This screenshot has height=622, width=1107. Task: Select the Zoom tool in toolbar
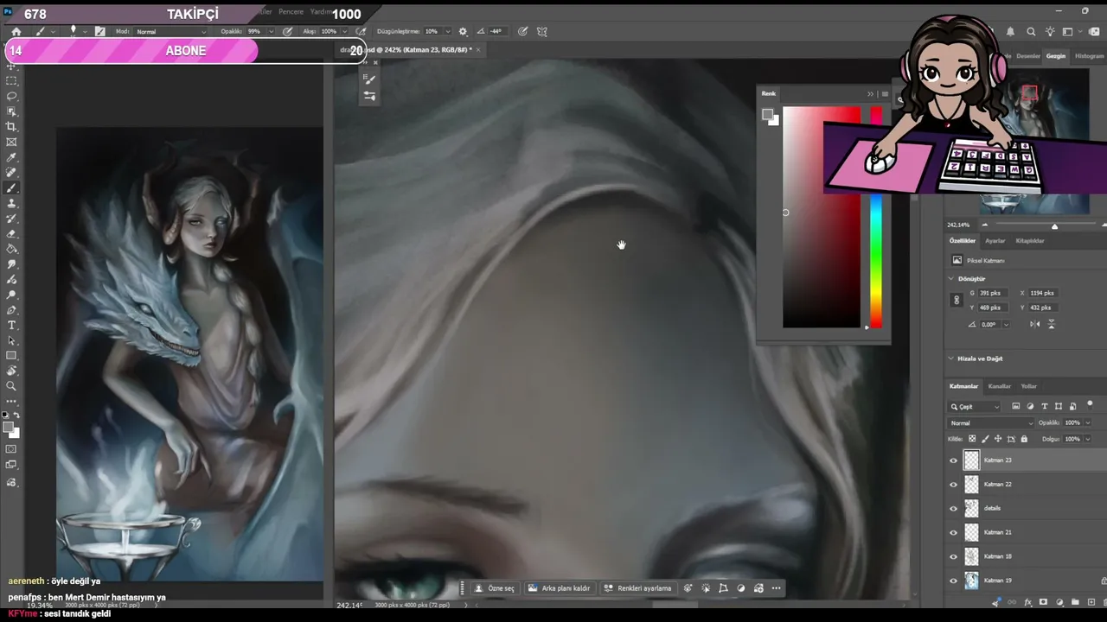click(12, 386)
